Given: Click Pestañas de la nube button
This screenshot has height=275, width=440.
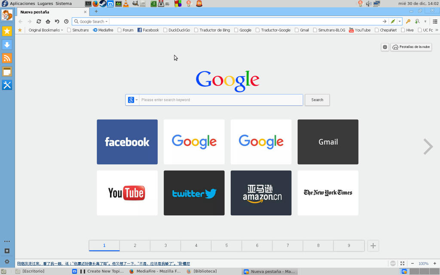Looking at the screenshot, I should (411, 47).
